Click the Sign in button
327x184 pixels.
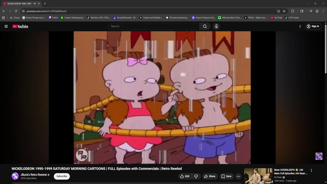pos(313,26)
